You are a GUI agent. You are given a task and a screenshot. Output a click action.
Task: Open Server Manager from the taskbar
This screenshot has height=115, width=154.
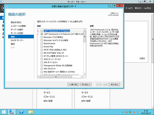pos(12,112)
